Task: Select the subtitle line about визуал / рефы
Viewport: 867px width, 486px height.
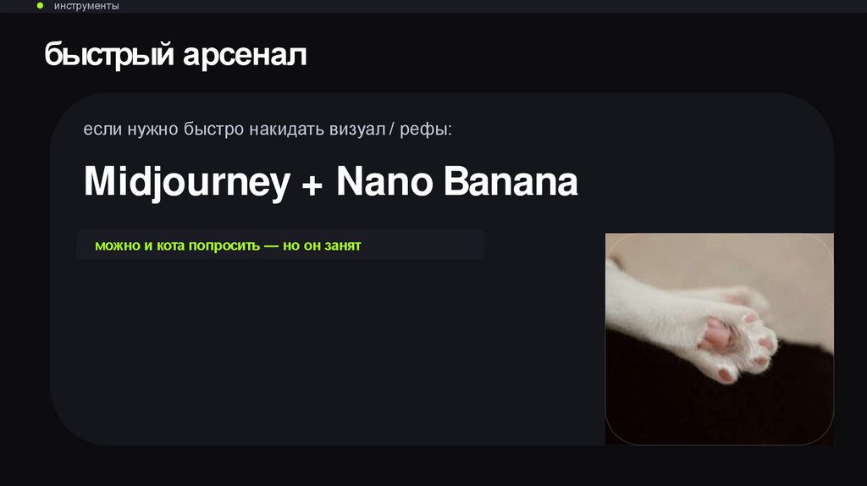Action: coord(268,130)
